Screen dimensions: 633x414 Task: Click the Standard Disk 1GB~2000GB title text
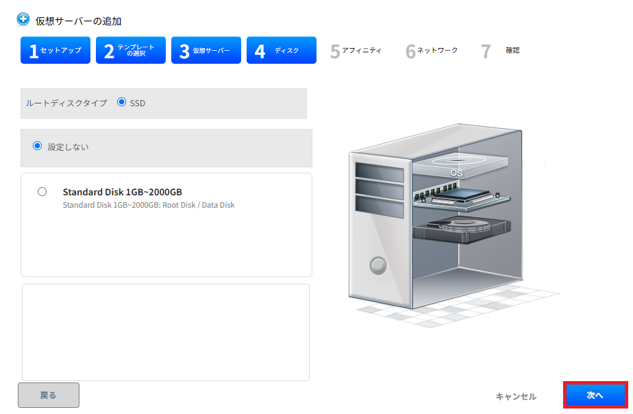coord(123,192)
